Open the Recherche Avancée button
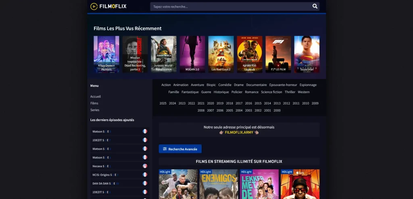The width and height of the screenshot is (413, 199). point(180,149)
